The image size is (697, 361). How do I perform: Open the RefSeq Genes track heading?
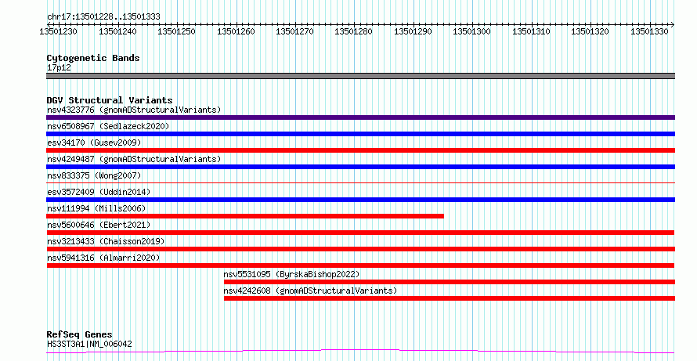[79, 335]
